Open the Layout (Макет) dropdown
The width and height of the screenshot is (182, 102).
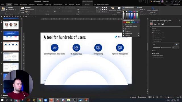[28, 7]
